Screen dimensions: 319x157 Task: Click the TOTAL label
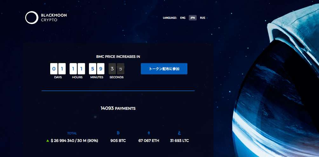tap(72, 133)
